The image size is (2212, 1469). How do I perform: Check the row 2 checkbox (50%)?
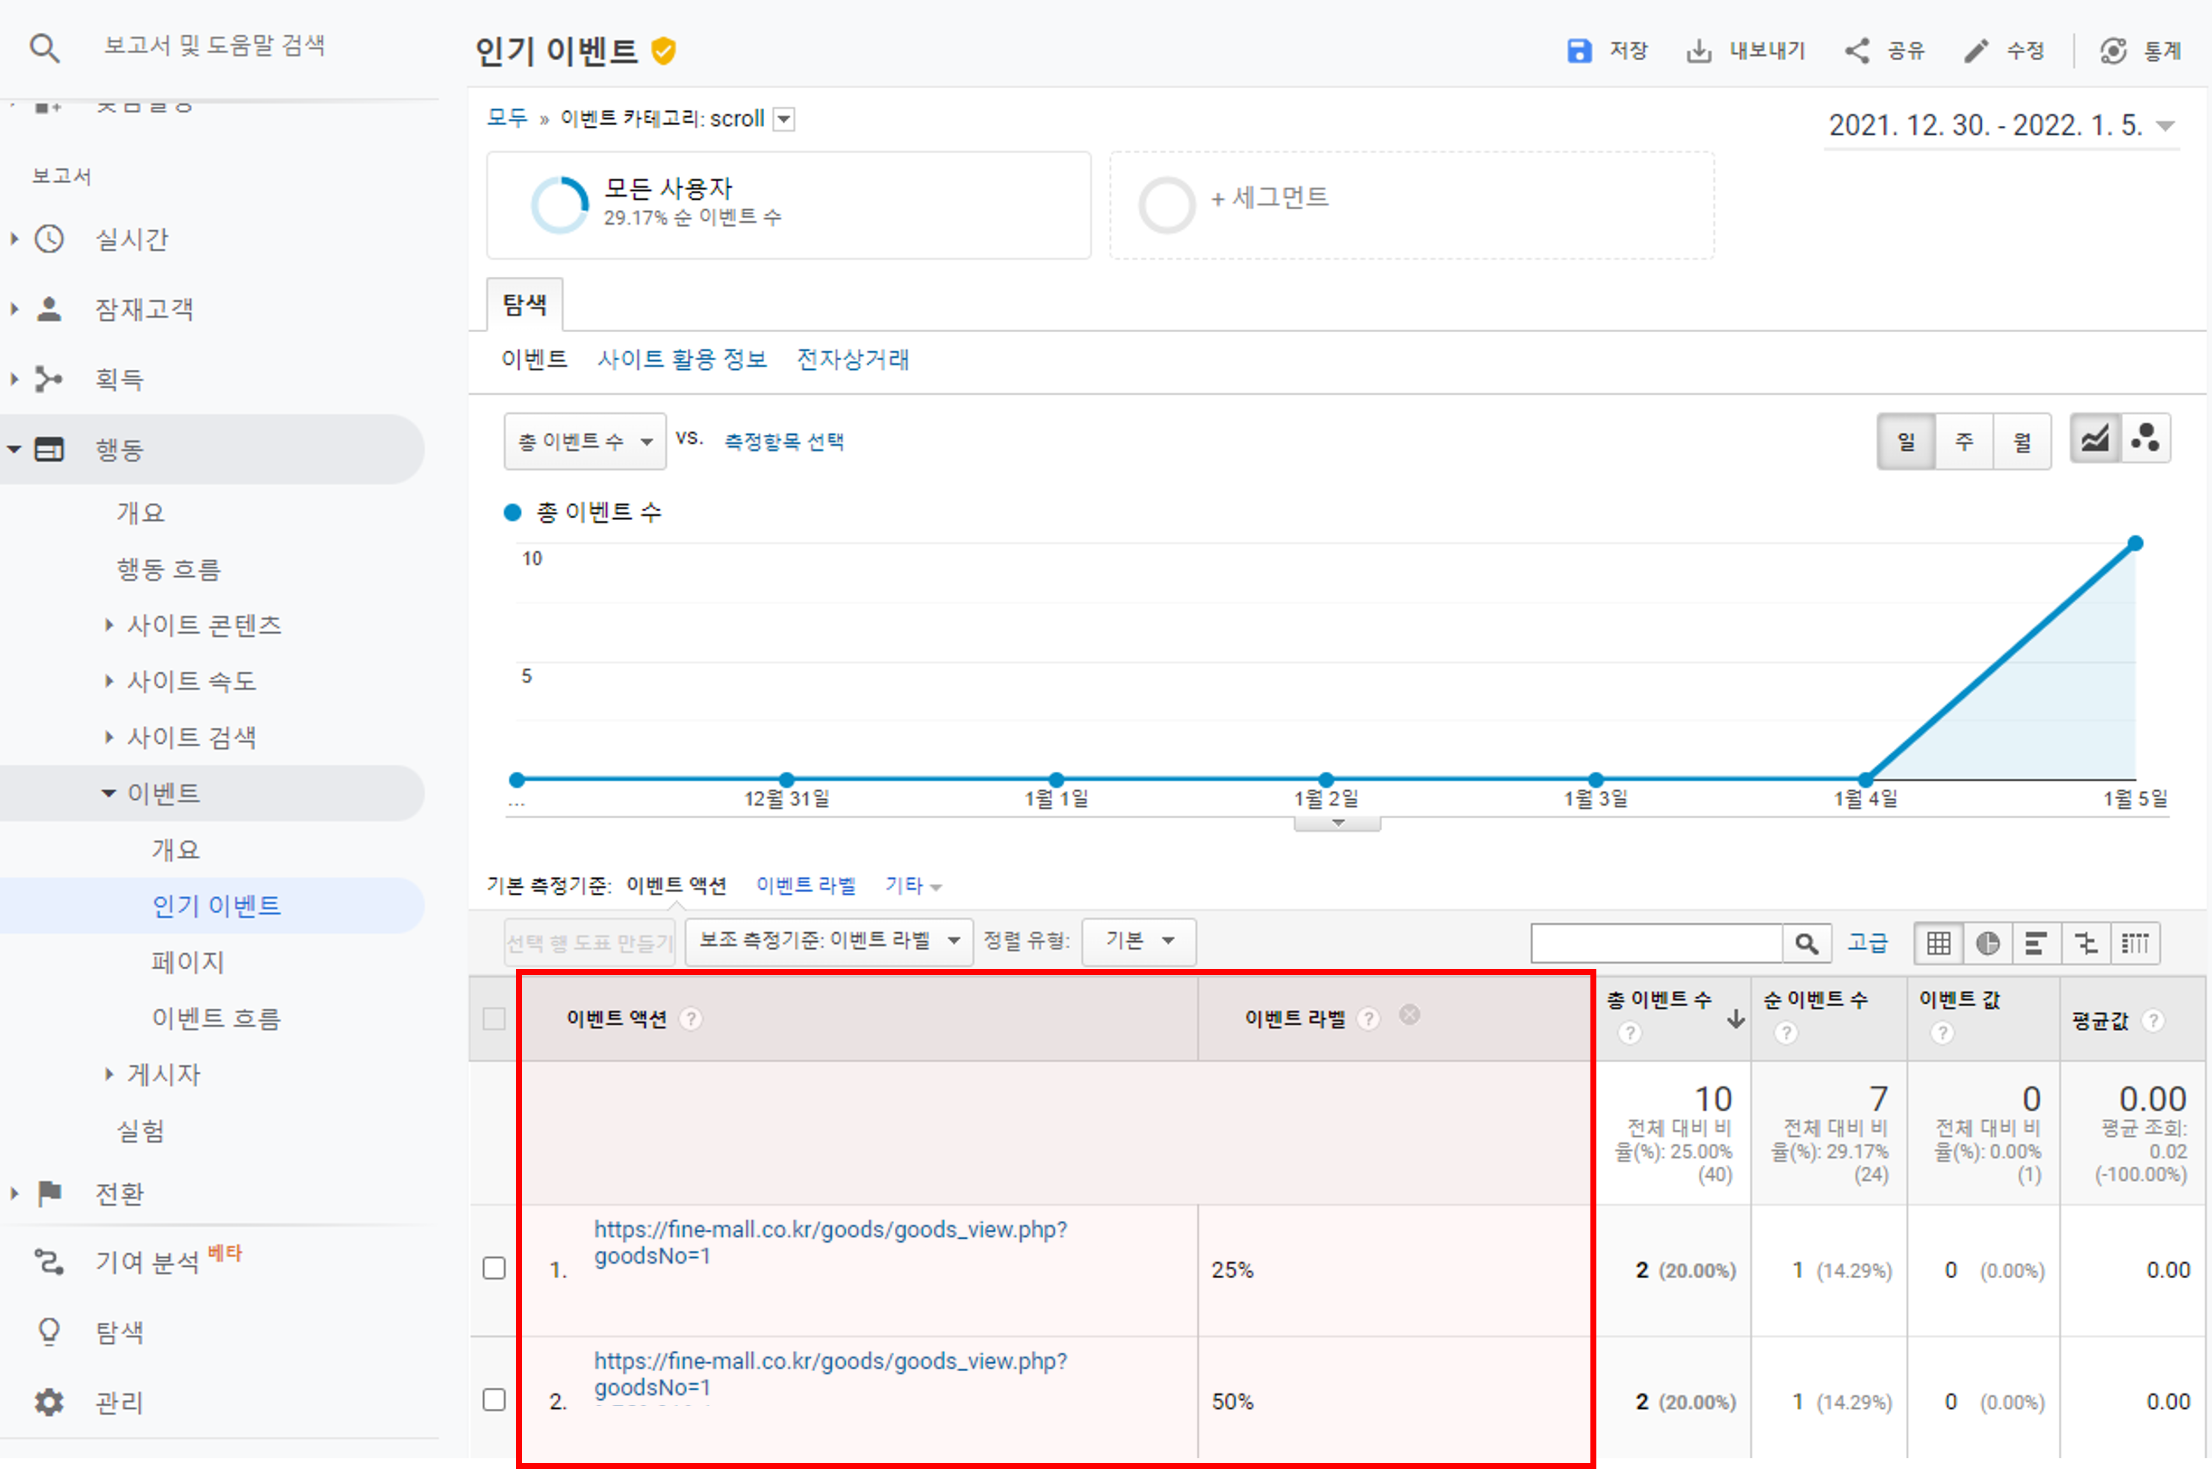(x=494, y=1400)
